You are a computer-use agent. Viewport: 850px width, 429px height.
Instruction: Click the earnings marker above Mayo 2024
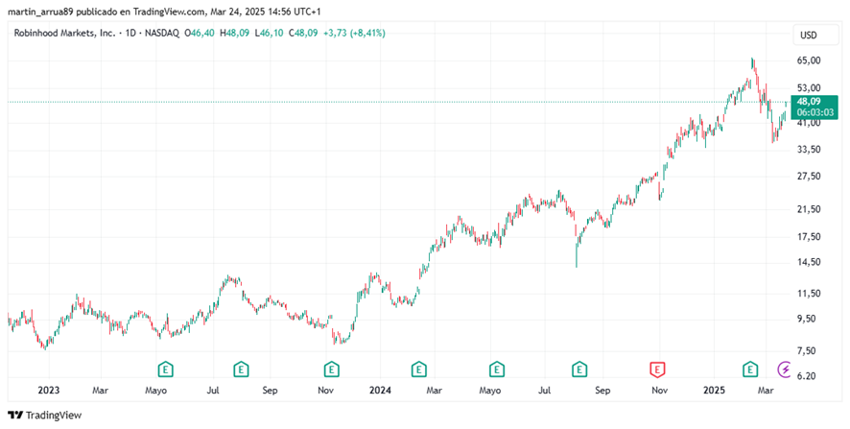pyautogui.click(x=496, y=369)
